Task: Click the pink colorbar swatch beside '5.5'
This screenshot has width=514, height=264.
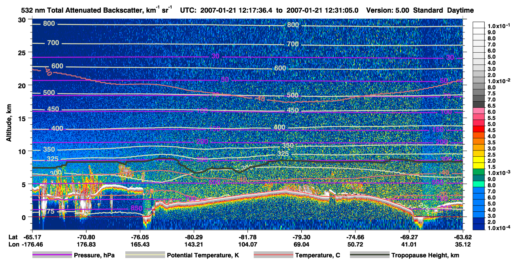Action: 479,118
